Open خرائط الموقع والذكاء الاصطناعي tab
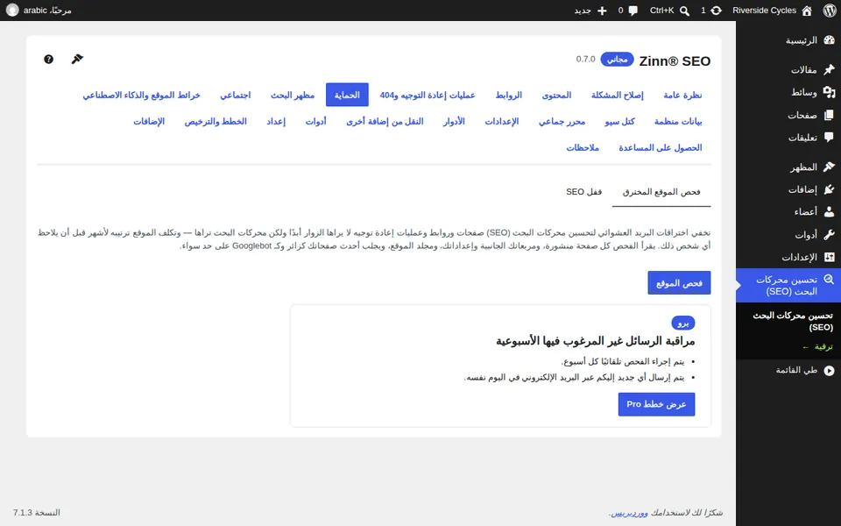This screenshot has width=841, height=526. [141, 95]
